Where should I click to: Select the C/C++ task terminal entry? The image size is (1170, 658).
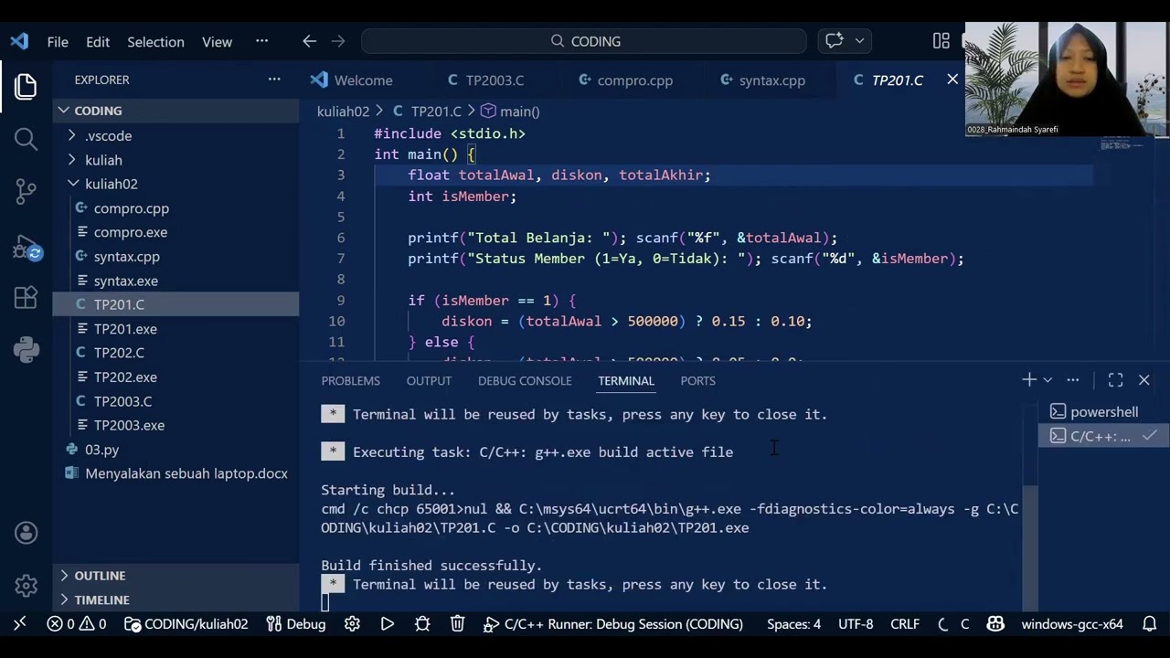[x=1102, y=436]
